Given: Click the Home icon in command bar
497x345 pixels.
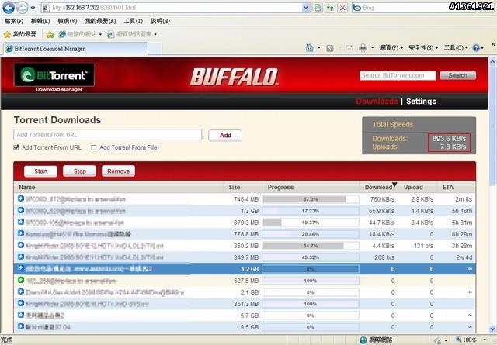Looking at the screenshot, I should (309, 48).
